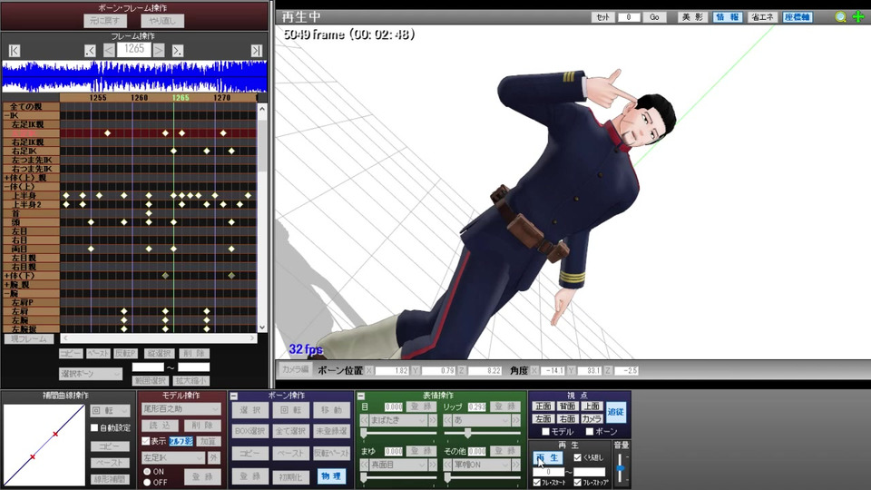871x490 pixels.
Task: Previous lip morph arrow beside あ
Action: click(448, 420)
